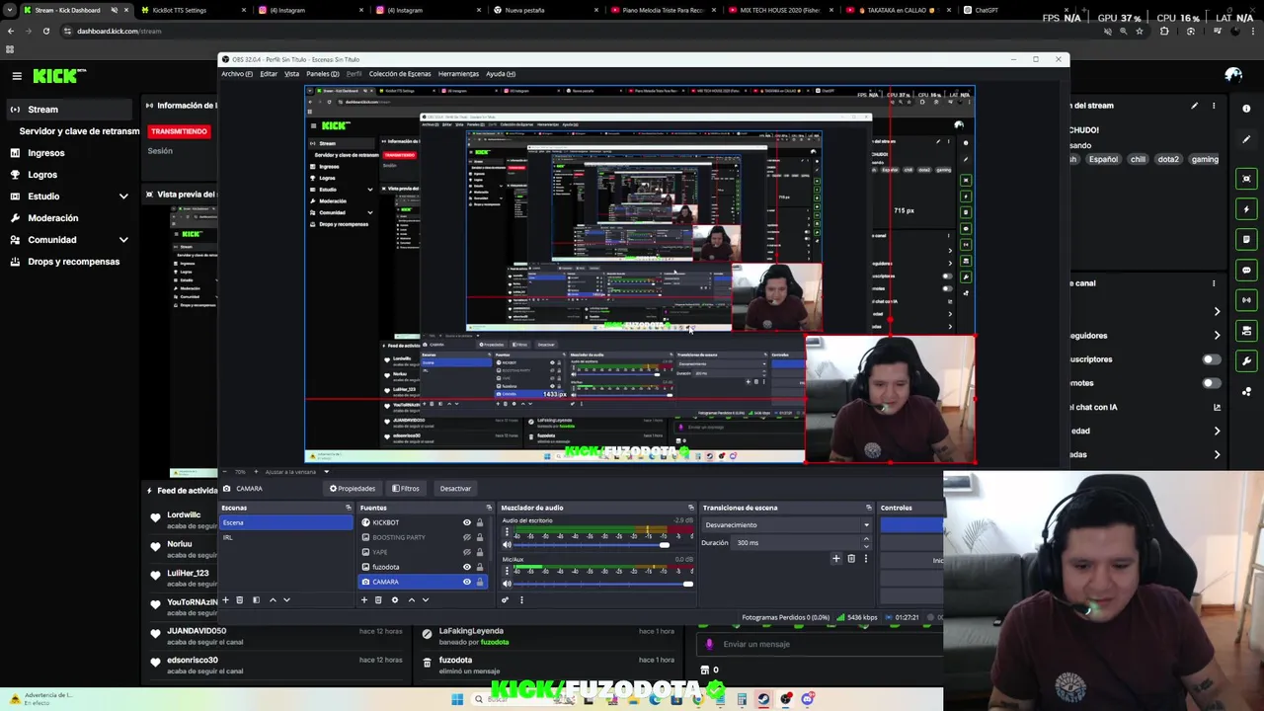
Task: Open scene filters icon
Action: tap(256, 600)
